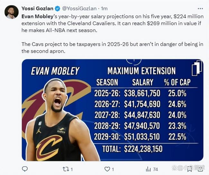Click the white logo icon in image corner

point(197,68)
